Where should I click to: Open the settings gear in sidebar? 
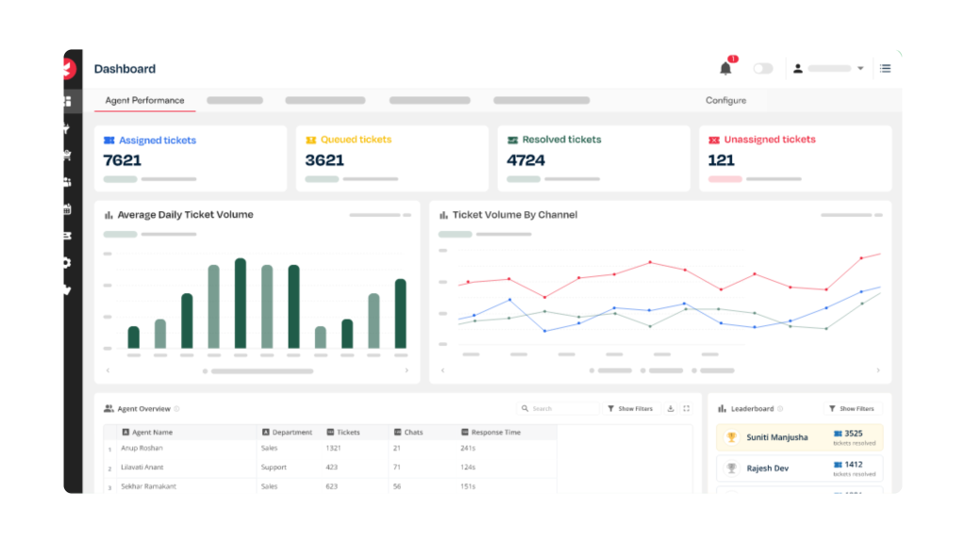click(67, 263)
